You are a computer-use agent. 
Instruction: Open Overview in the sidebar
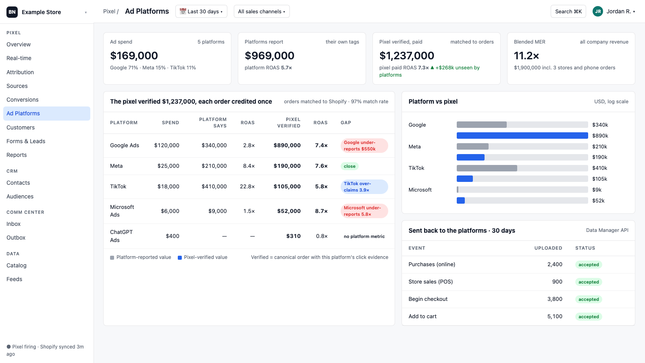pos(47,44)
